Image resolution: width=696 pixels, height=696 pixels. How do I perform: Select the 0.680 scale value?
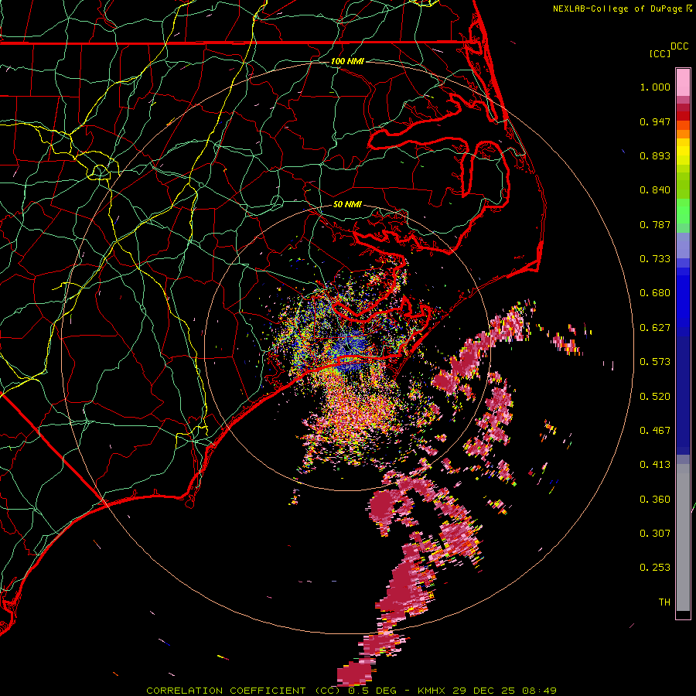(x=655, y=293)
